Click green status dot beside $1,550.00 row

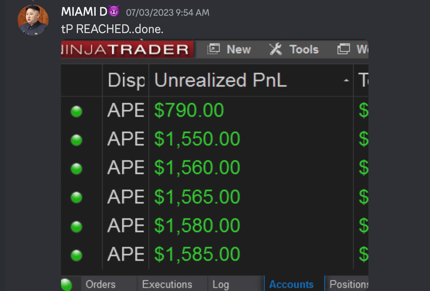[x=76, y=140]
